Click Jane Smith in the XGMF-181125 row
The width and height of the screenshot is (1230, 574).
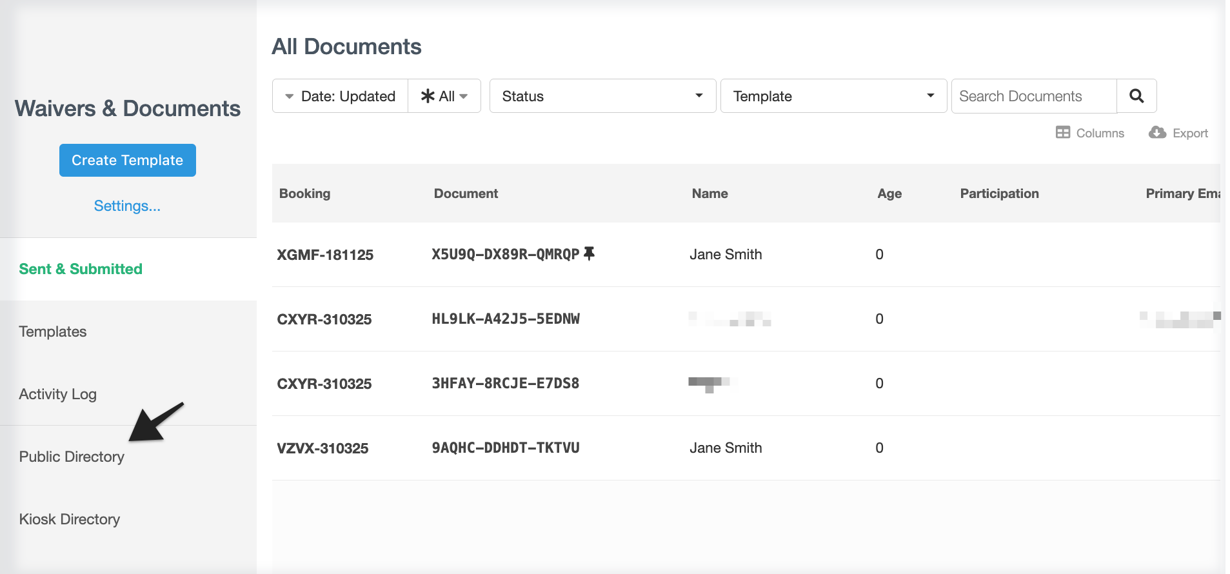[726, 254]
